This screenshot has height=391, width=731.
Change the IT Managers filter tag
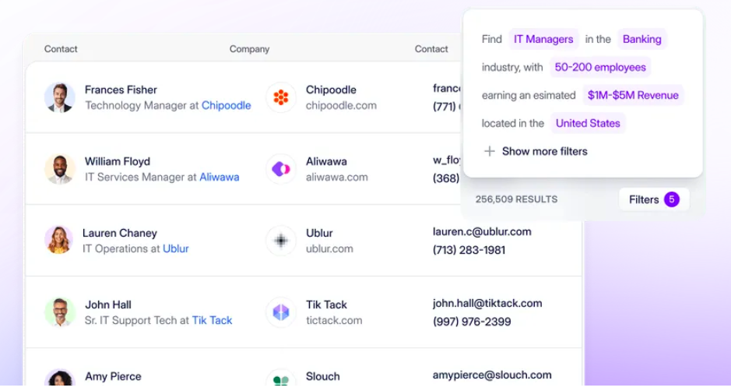(543, 39)
